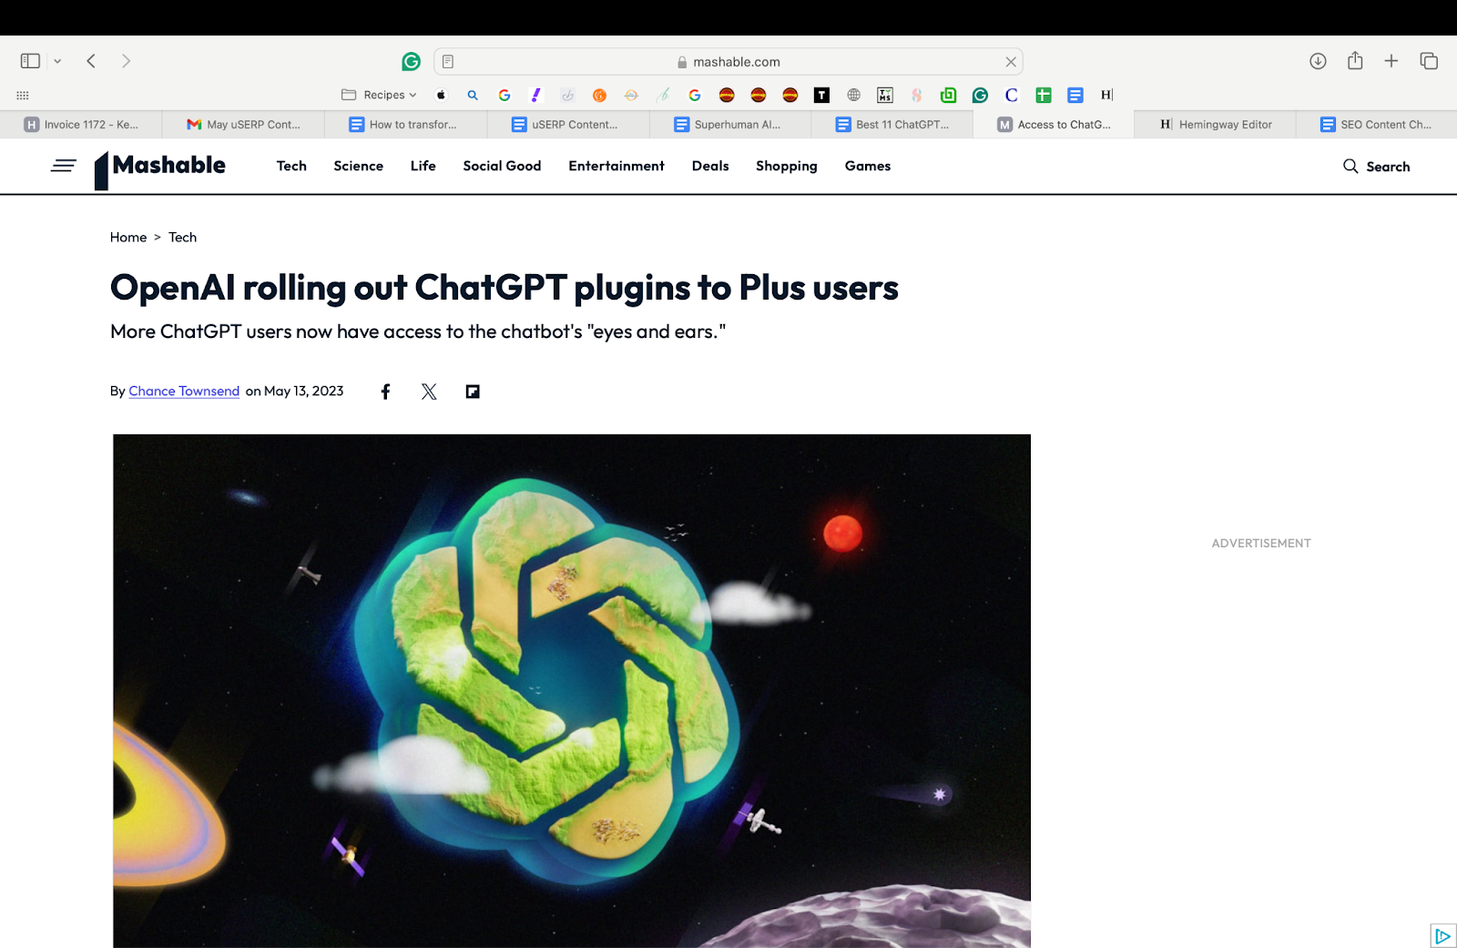
Task: Go forward with the browser forward arrow
Action: [x=126, y=61]
